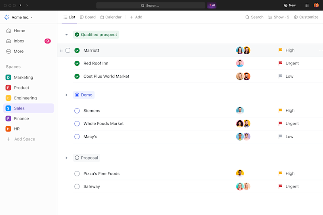The height and width of the screenshot is (215, 323).
Task: Switch to the List view tab
Action: (69, 17)
